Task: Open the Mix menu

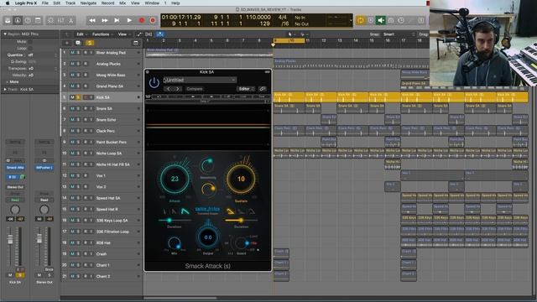Action: (123, 3)
